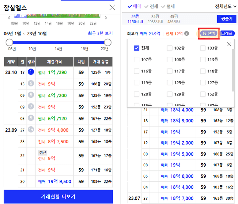This screenshot has height=204, width=238.
Task: Check the 113동 checkbox
Action: click(x=203, y=59)
